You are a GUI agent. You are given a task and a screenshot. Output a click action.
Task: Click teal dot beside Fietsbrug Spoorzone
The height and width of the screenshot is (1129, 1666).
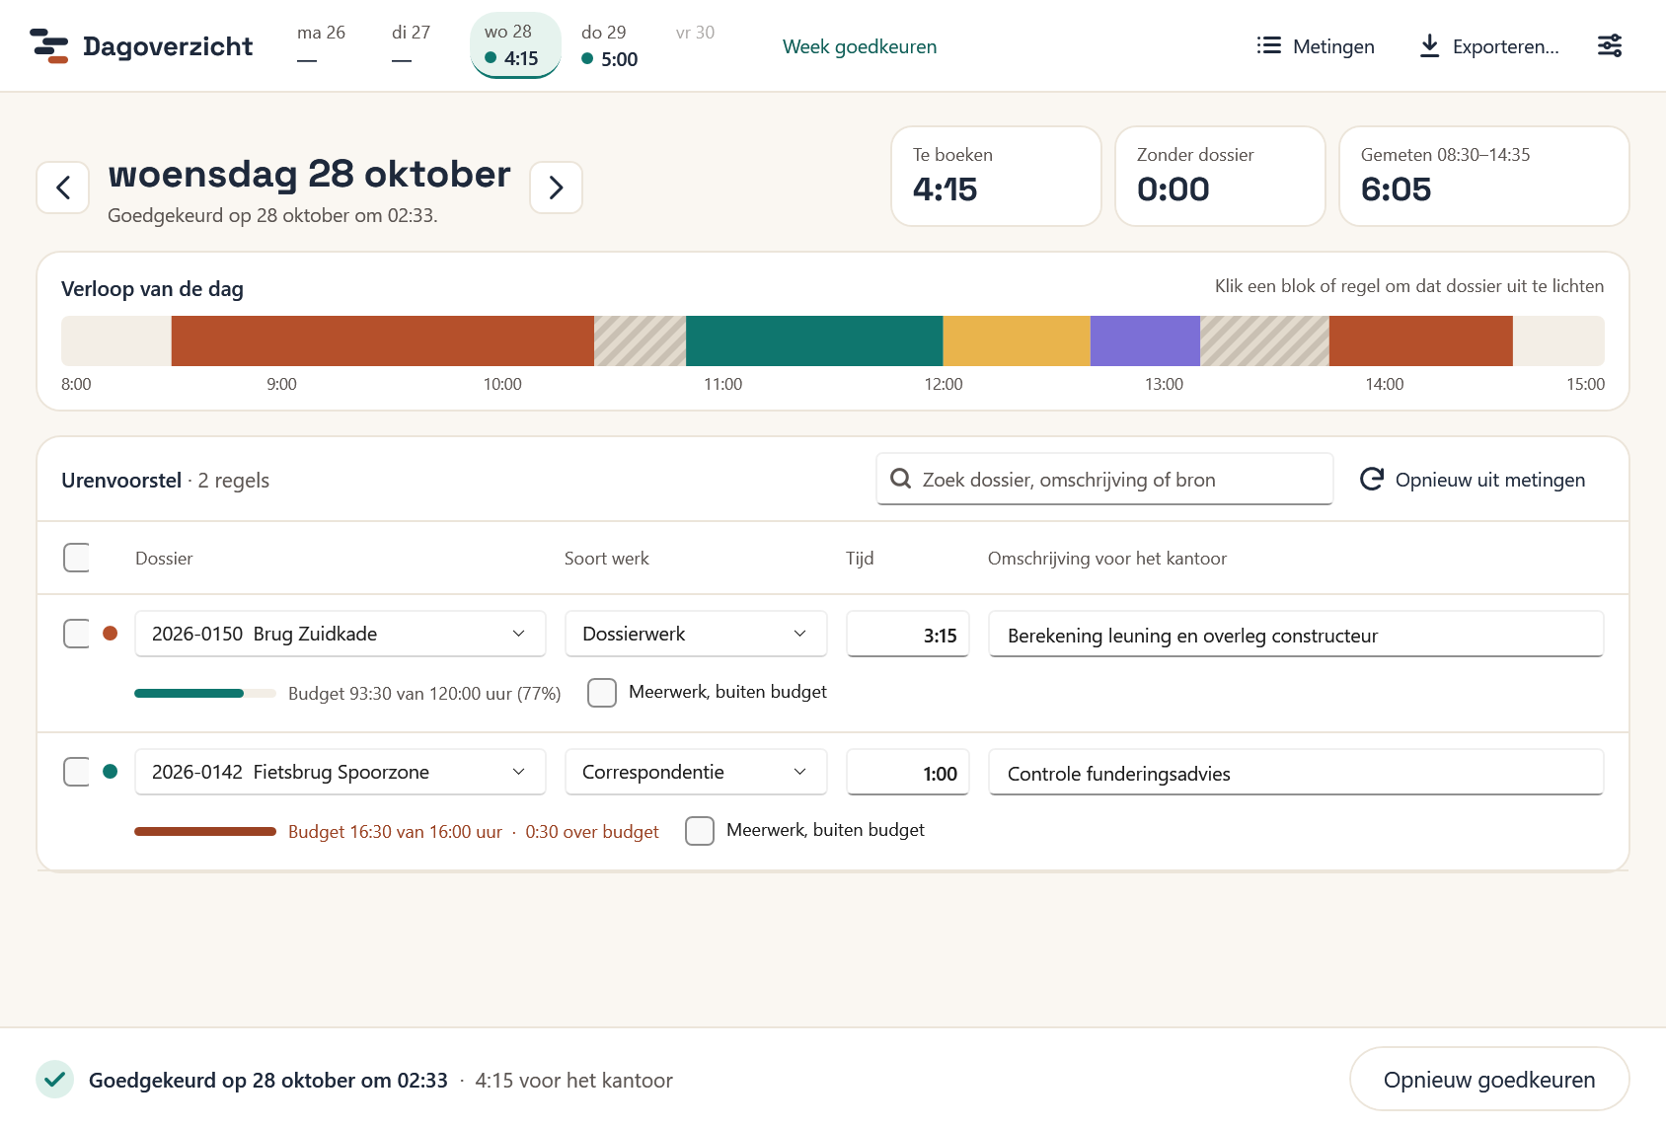111,772
